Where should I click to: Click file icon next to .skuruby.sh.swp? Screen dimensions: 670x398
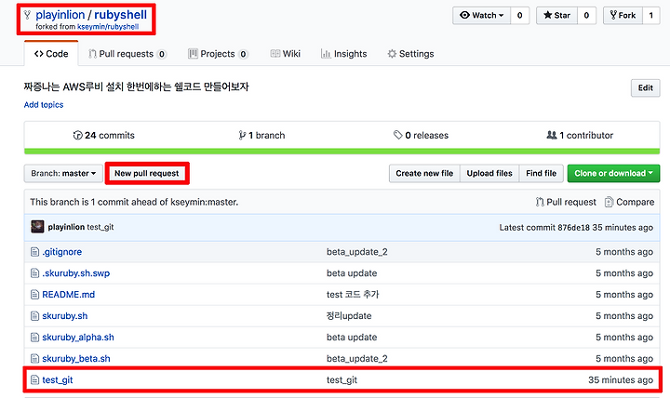point(34,273)
